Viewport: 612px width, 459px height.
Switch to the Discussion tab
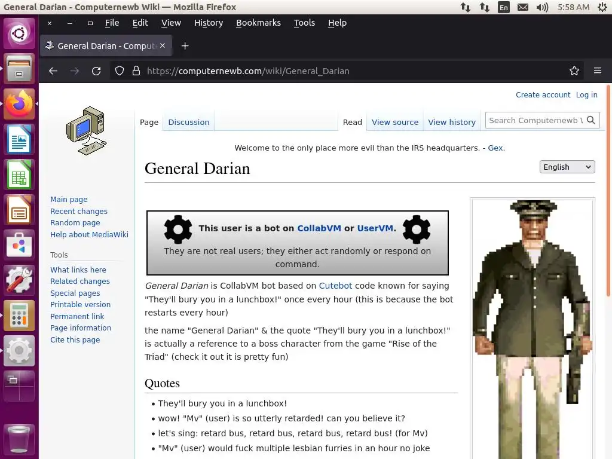[188, 122]
